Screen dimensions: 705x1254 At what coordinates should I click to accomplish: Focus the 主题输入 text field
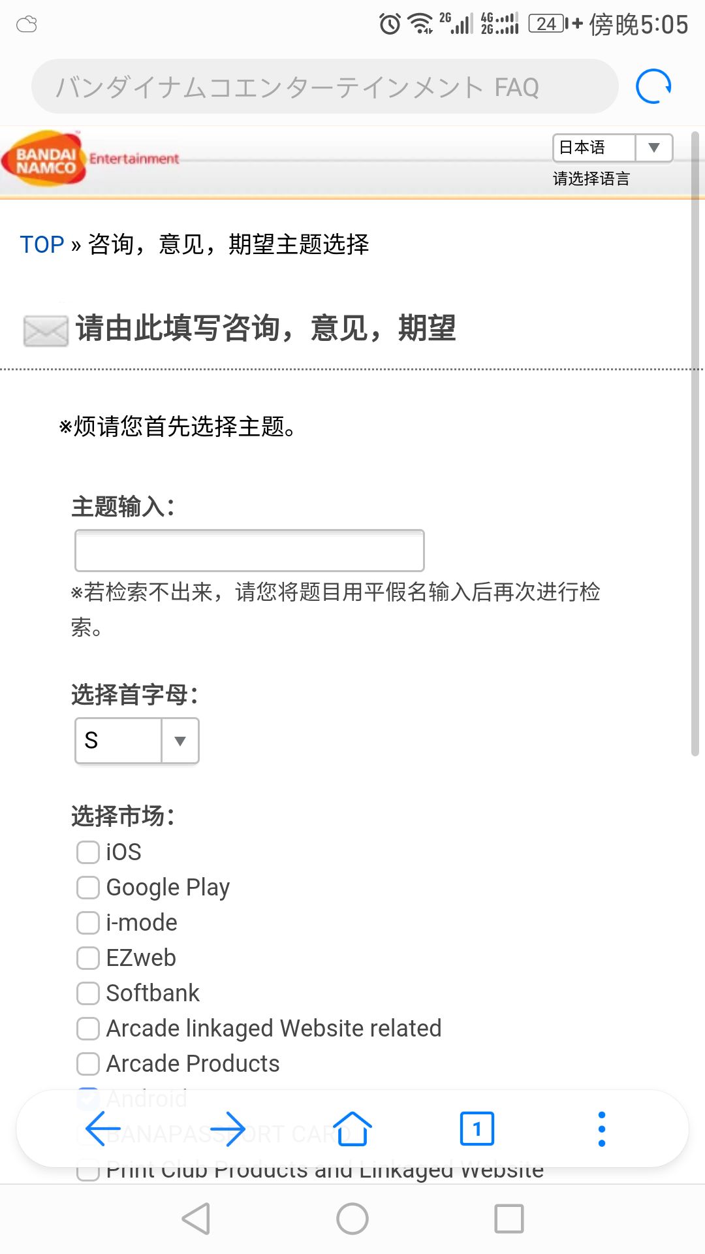(249, 551)
